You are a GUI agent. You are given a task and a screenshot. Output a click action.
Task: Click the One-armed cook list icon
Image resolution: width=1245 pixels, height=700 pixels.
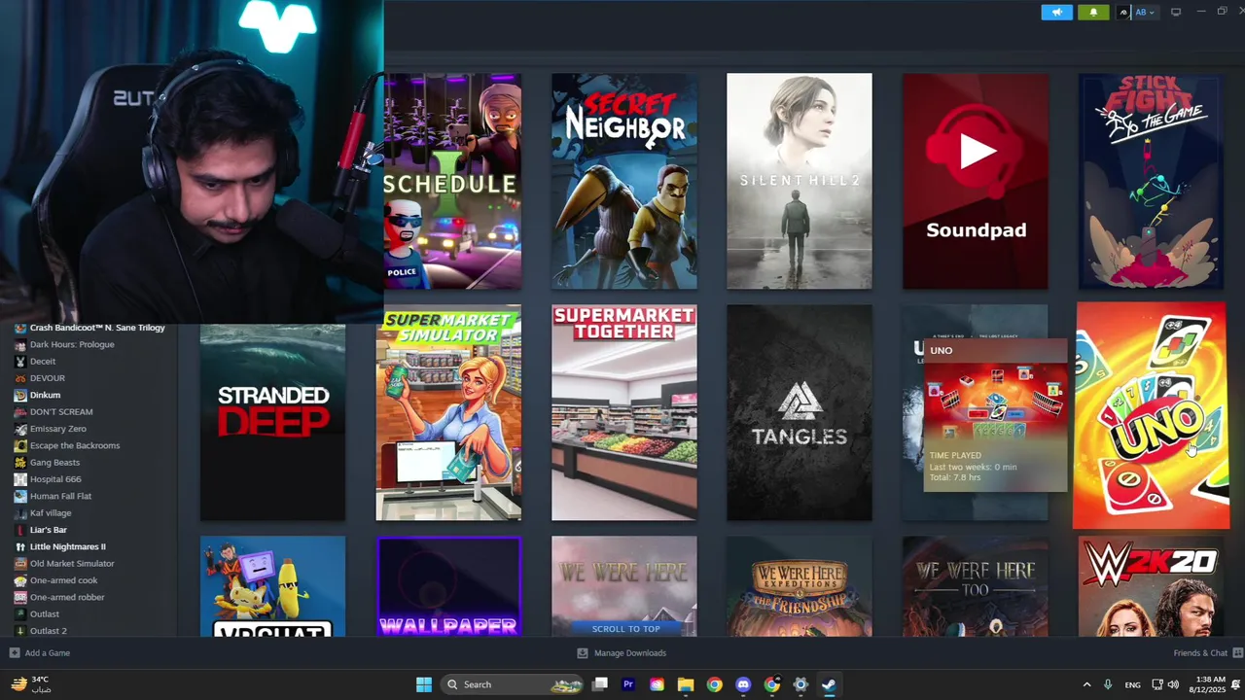[19, 580]
